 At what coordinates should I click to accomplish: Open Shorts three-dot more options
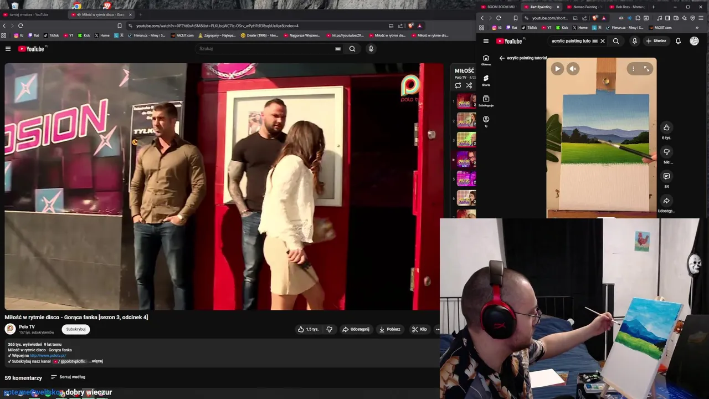click(x=634, y=69)
